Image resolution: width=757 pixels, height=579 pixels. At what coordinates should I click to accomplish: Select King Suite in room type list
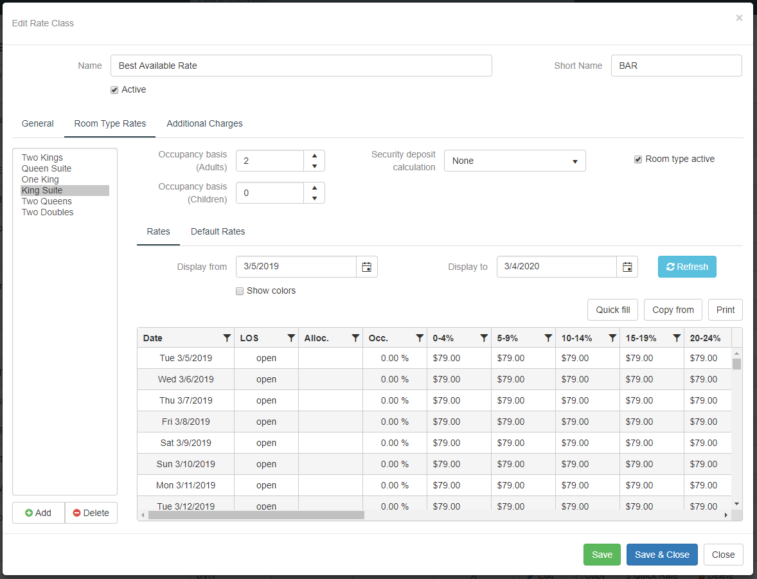click(65, 190)
